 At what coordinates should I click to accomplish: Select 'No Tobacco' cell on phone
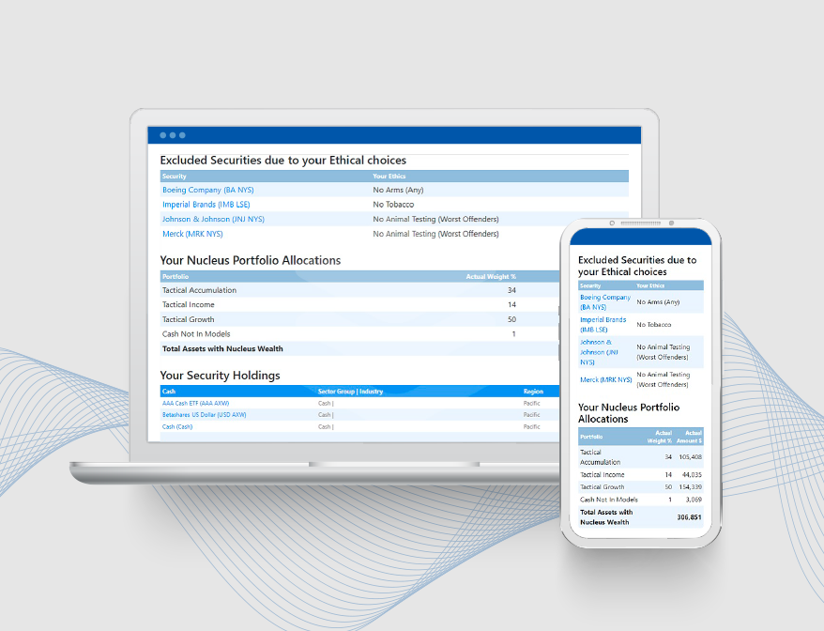point(654,325)
